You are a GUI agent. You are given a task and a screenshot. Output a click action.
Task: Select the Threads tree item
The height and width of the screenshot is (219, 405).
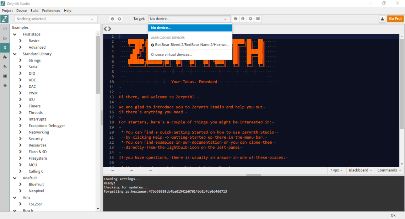(36, 113)
